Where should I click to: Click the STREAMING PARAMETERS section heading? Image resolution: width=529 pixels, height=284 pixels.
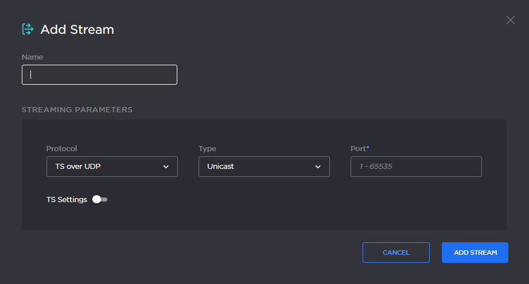(77, 109)
